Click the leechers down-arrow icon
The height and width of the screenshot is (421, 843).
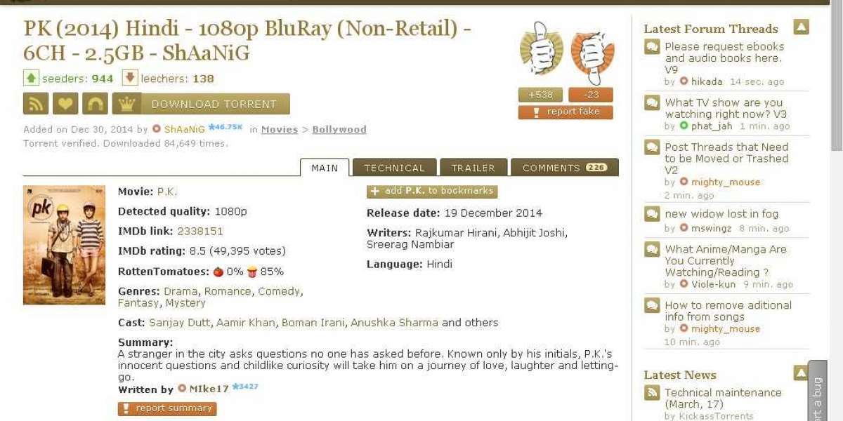(x=130, y=78)
